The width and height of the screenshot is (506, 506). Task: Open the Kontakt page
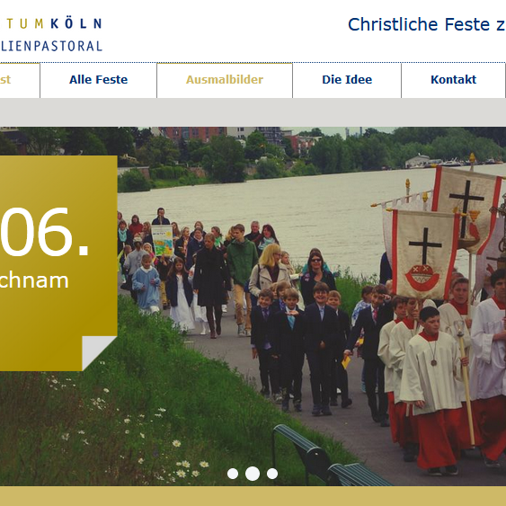(453, 80)
